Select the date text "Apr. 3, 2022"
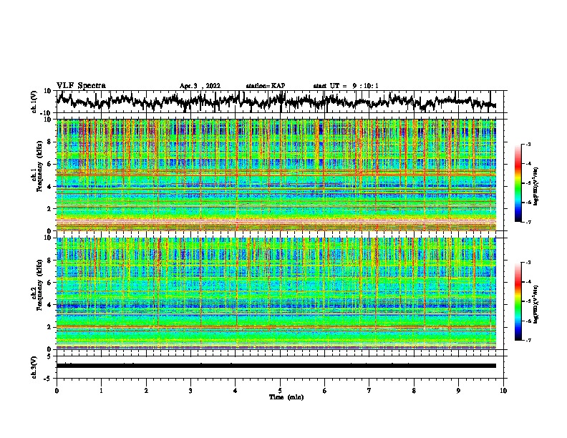 200,86
